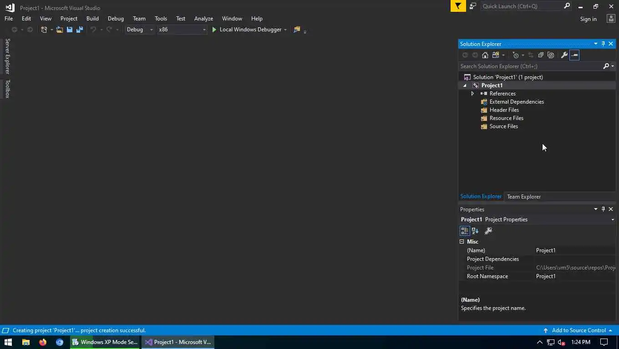This screenshot has width=619, height=349.
Task: Select the Resource Files folder
Action: (506, 118)
